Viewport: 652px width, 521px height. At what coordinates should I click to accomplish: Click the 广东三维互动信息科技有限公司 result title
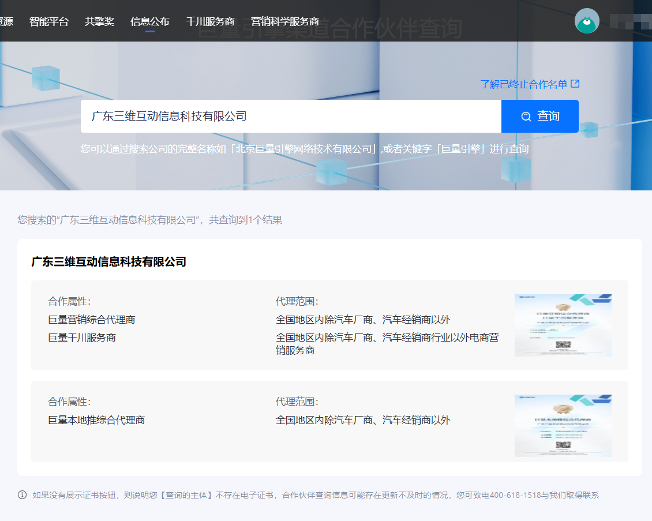click(x=108, y=262)
